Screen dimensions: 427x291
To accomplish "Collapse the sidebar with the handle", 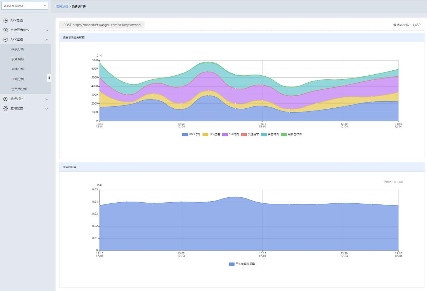I will [49, 78].
